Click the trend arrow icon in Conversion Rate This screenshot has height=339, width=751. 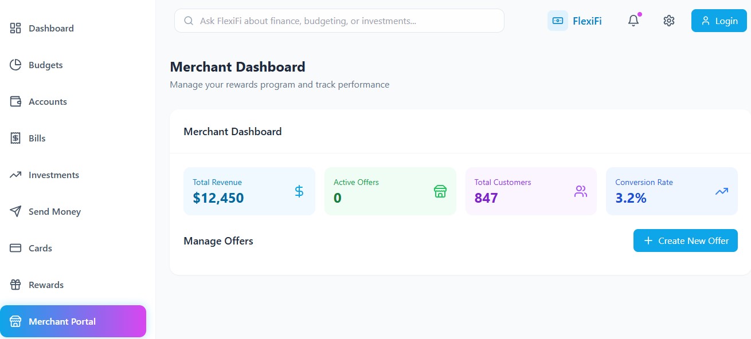(721, 191)
